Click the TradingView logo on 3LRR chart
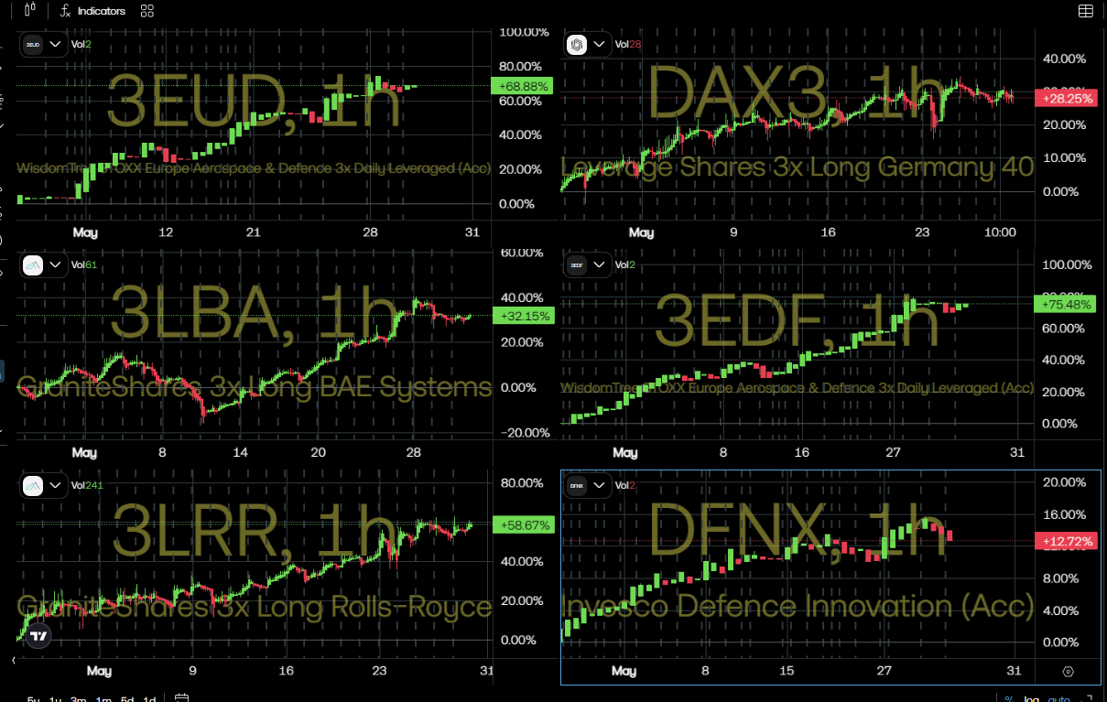The width and height of the screenshot is (1107, 702). pyautogui.click(x=38, y=636)
